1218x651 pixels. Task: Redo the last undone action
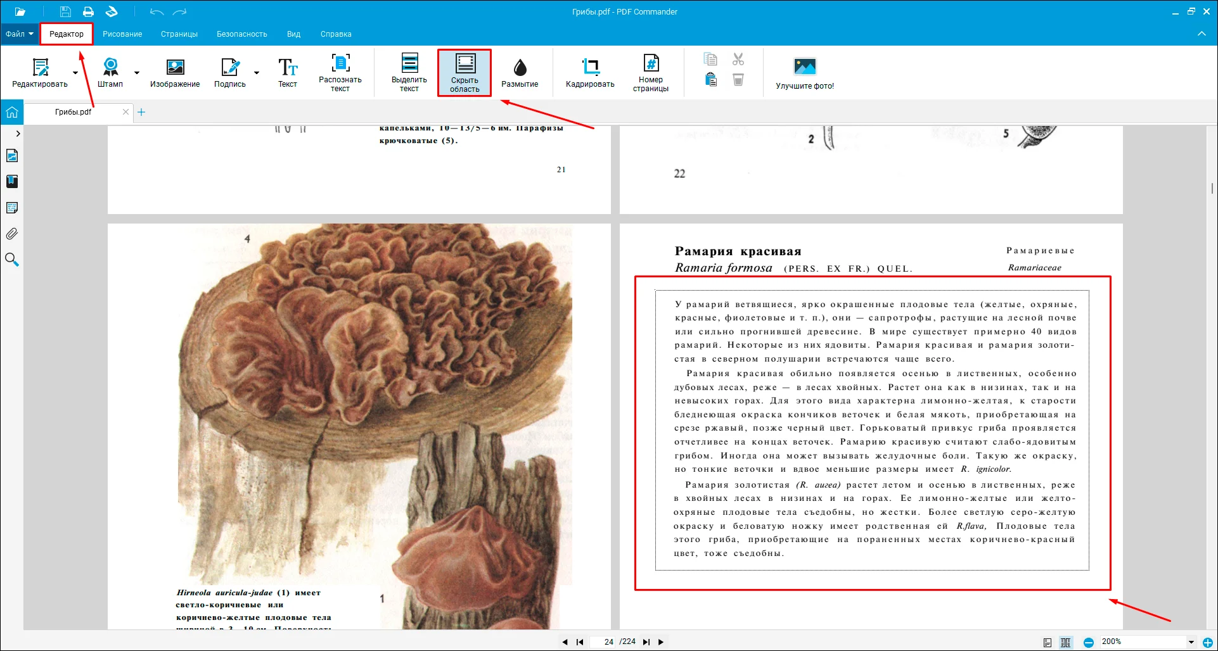point(180,11)
